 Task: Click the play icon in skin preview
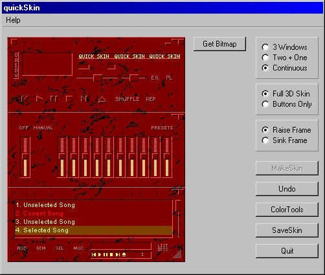pos(39,99)
